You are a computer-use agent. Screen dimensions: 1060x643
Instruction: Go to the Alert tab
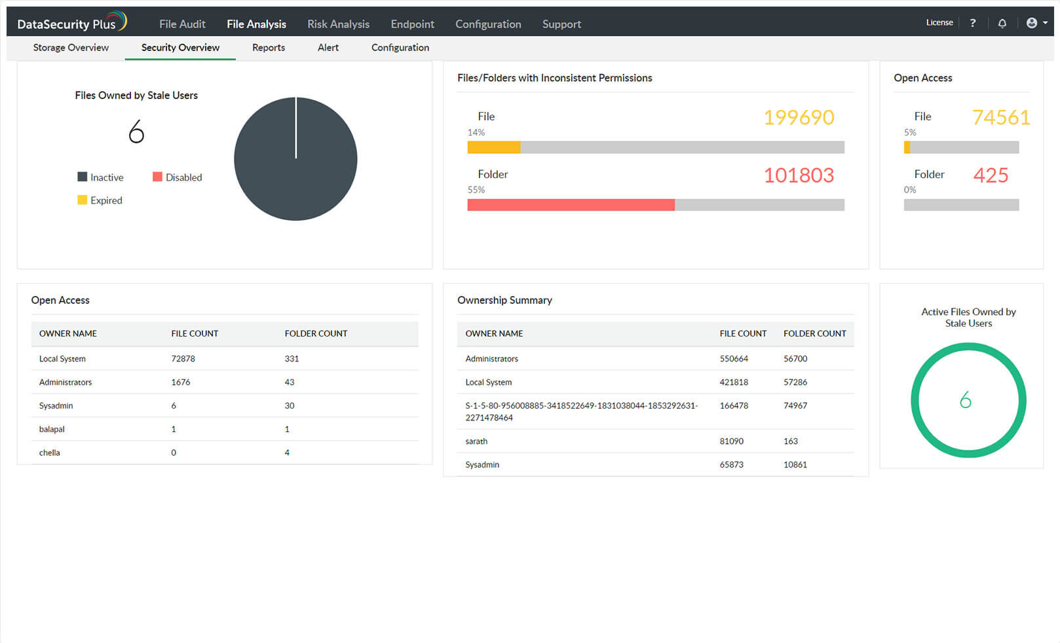pos(328,48)
